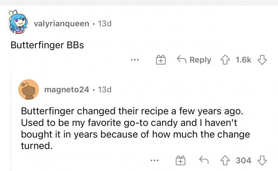Open more options on magneto24's reply
Screen dimensions: 278x171
[x=155, y=161]
